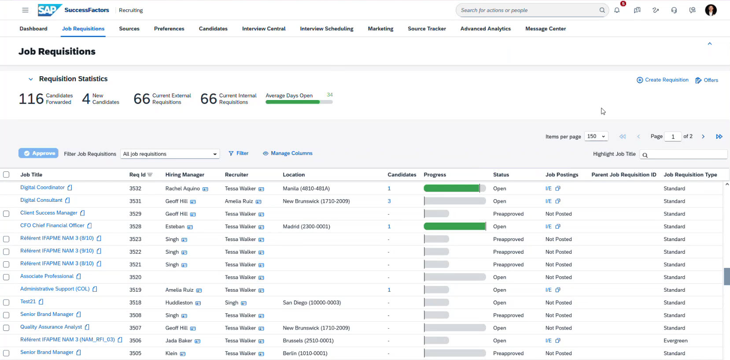Open the Interview Scheduling tab
This screenshot has height=360, width=730.
click(x=326, y=29)
